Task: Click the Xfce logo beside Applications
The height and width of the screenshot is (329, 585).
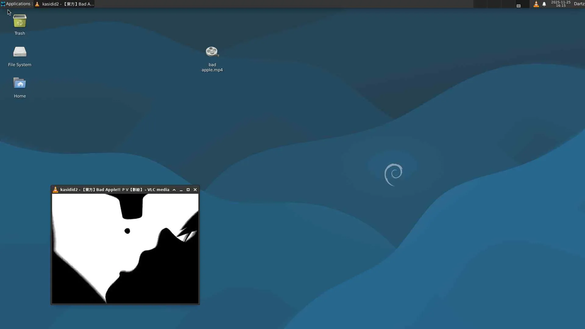Action: click(3, 4)
